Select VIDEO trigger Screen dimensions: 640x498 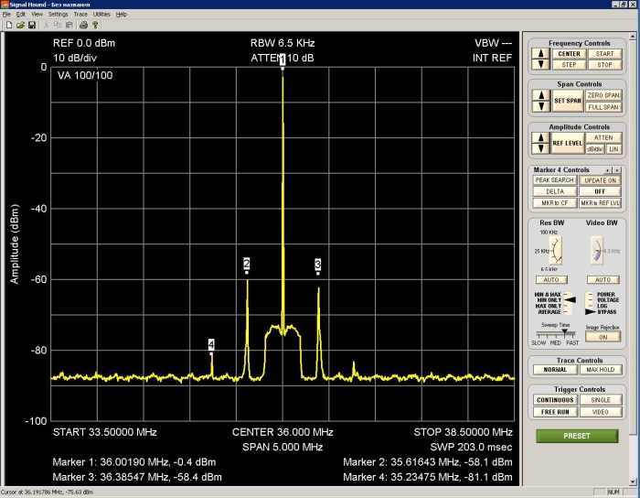point(601,412)
